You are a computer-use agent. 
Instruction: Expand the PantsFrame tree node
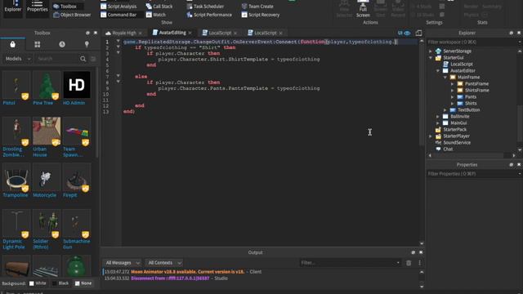[x=453, y=84]
